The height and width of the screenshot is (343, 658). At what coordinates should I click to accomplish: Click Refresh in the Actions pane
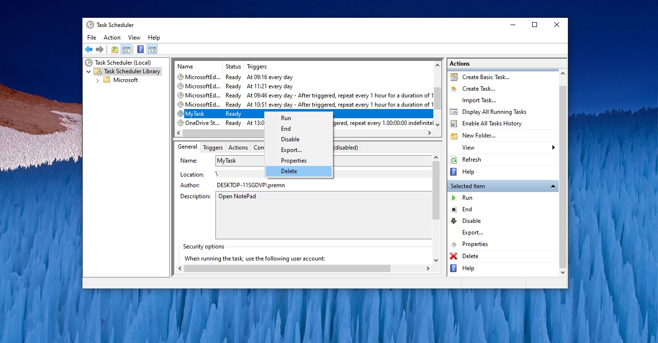point(471,159)
